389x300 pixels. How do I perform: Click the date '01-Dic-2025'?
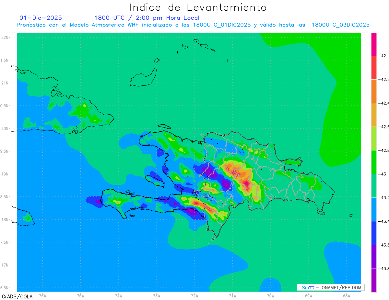(41, 18)
